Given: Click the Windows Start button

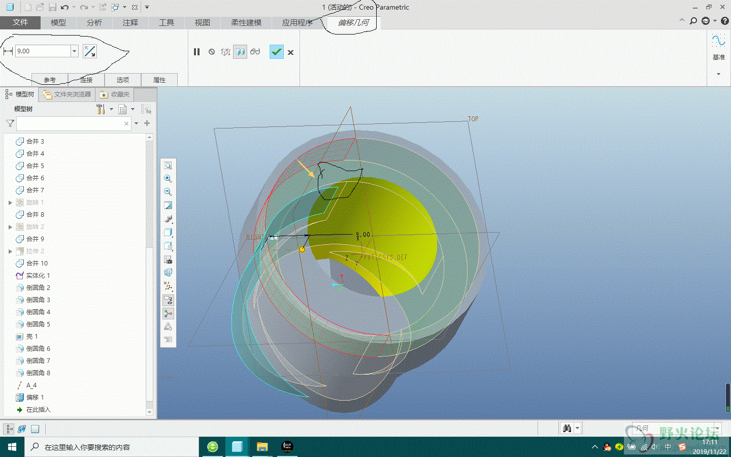Looking at the screenshot, I should pyautogui.click(x=12, y=447).
